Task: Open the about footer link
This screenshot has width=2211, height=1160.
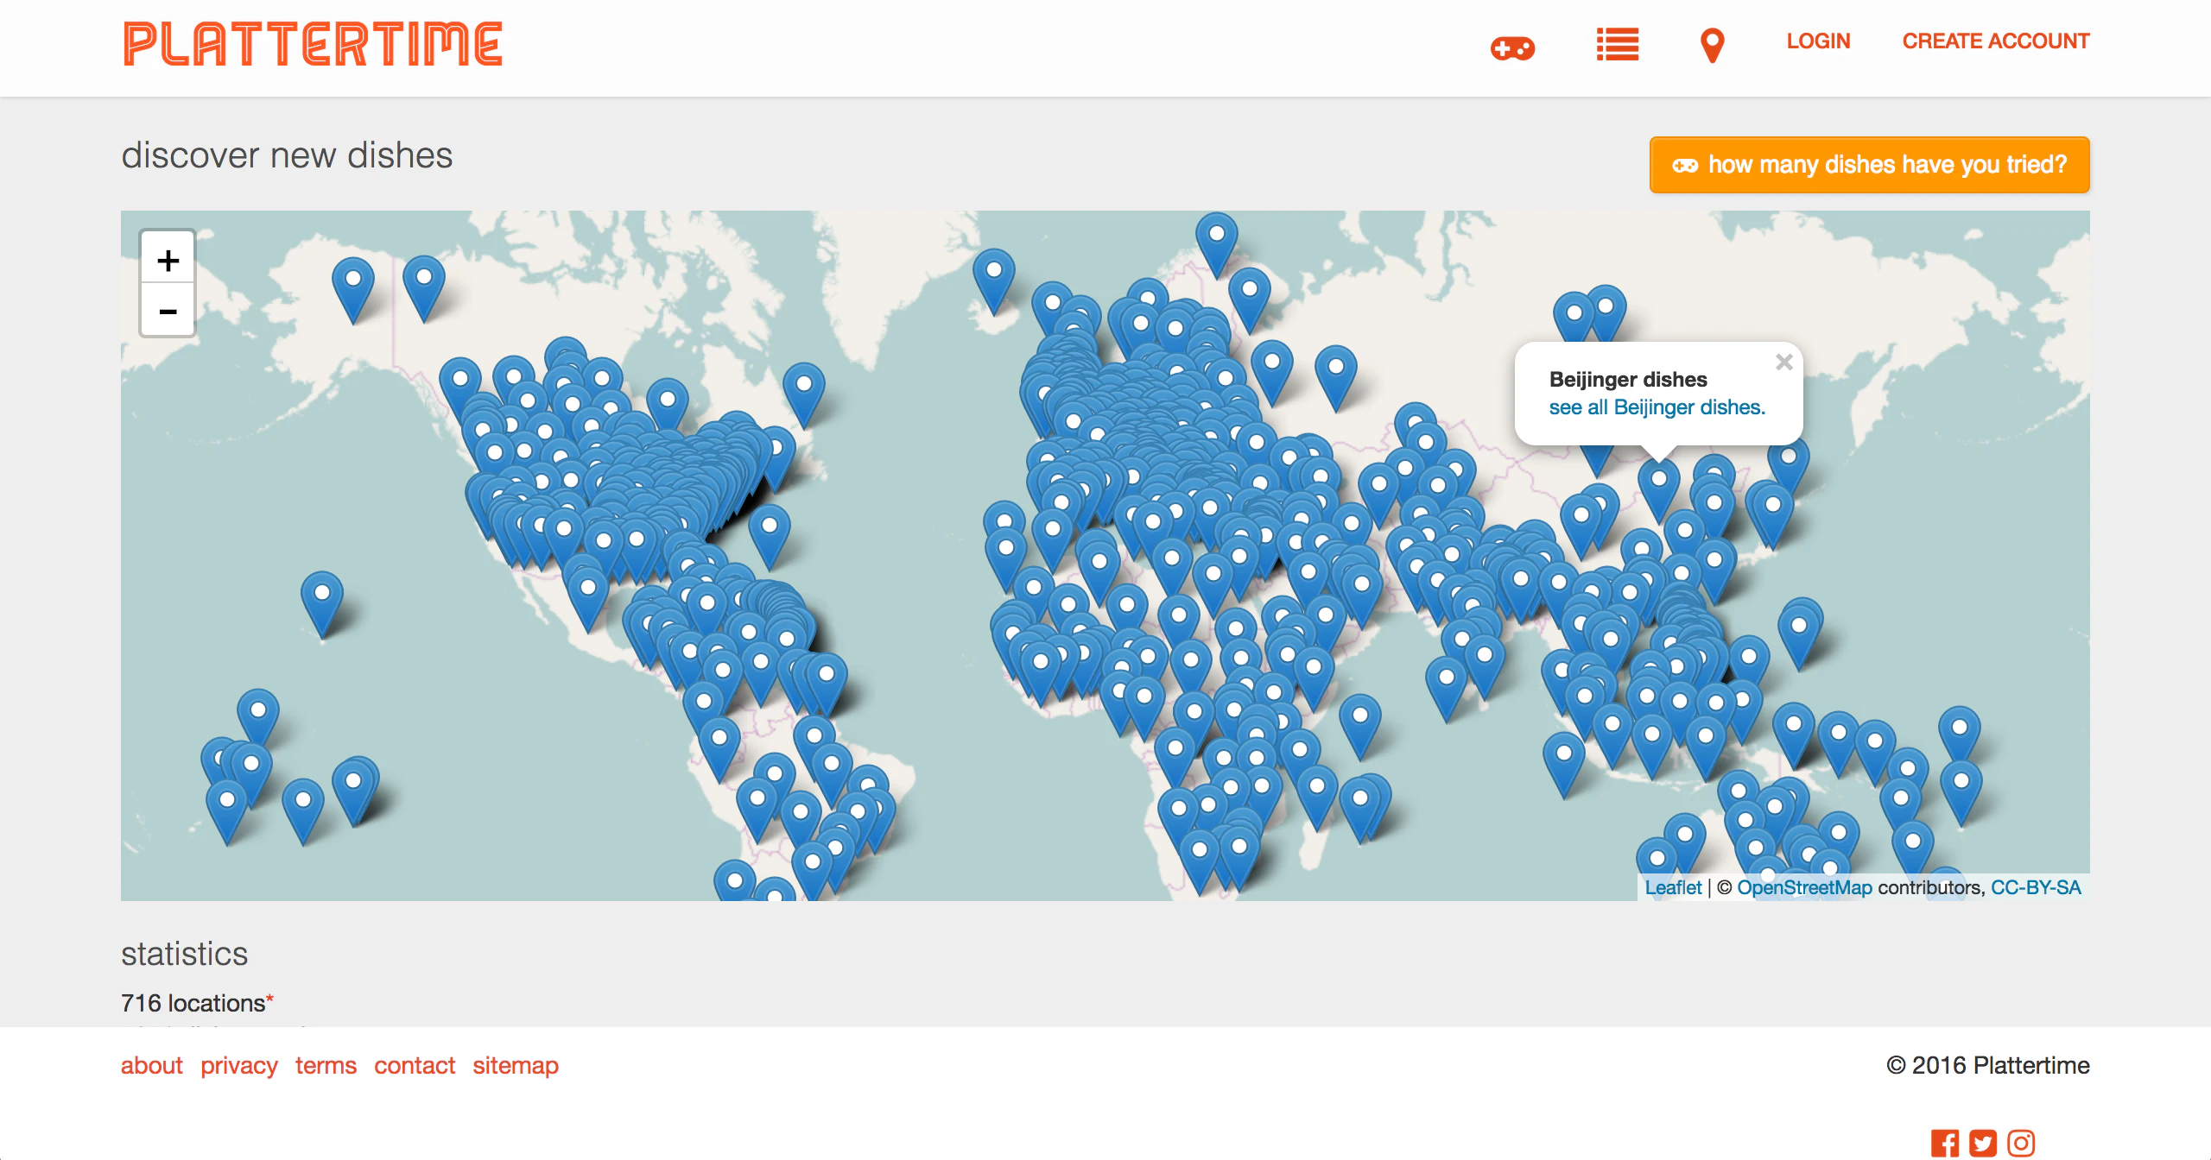Action: click(151, 1065)
